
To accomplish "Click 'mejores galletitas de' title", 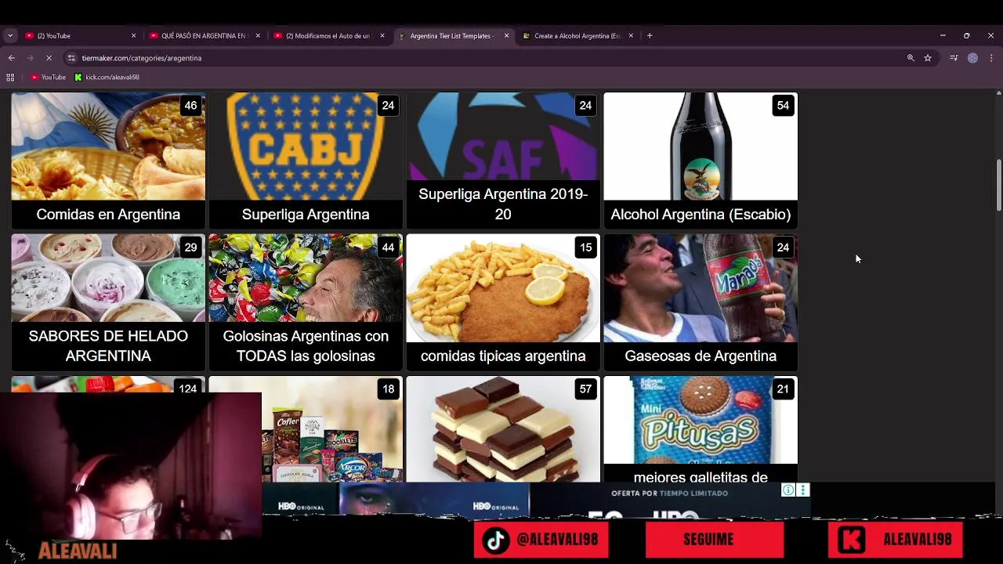I will point(701,477).
